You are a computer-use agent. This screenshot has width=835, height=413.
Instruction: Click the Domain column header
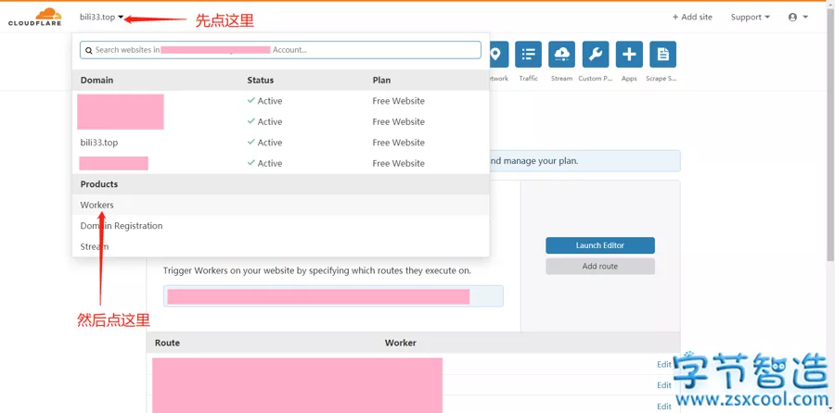(x=96, y=81)
